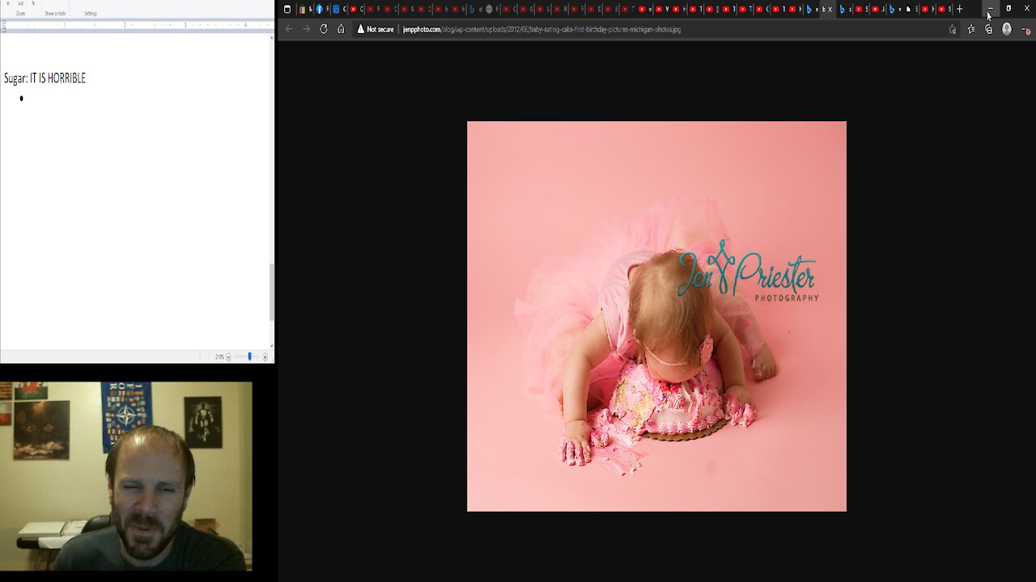Click the first-line indent marker on ruler
Screen dimensions: 1036x582
(x=4, y=23)
